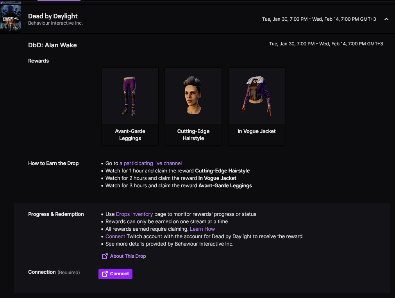Image resolution: width=395 pixels, height=298 pixels.
Task: Click the external-link icon beside About This Drop
Action: 105,256
